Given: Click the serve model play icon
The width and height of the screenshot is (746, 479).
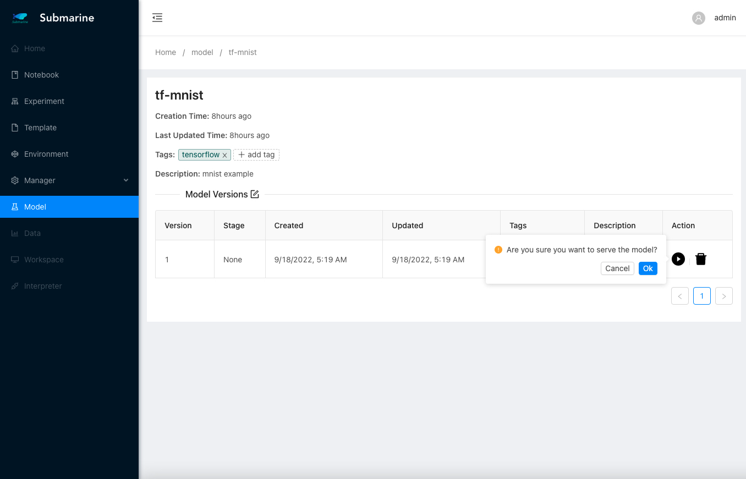Looking at the screenshot, I should pos(678,259).
